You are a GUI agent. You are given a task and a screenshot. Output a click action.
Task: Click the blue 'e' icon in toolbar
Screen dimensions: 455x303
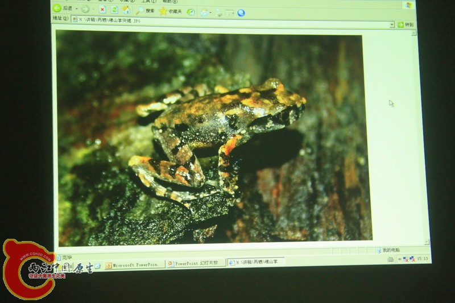click(241, 13)
